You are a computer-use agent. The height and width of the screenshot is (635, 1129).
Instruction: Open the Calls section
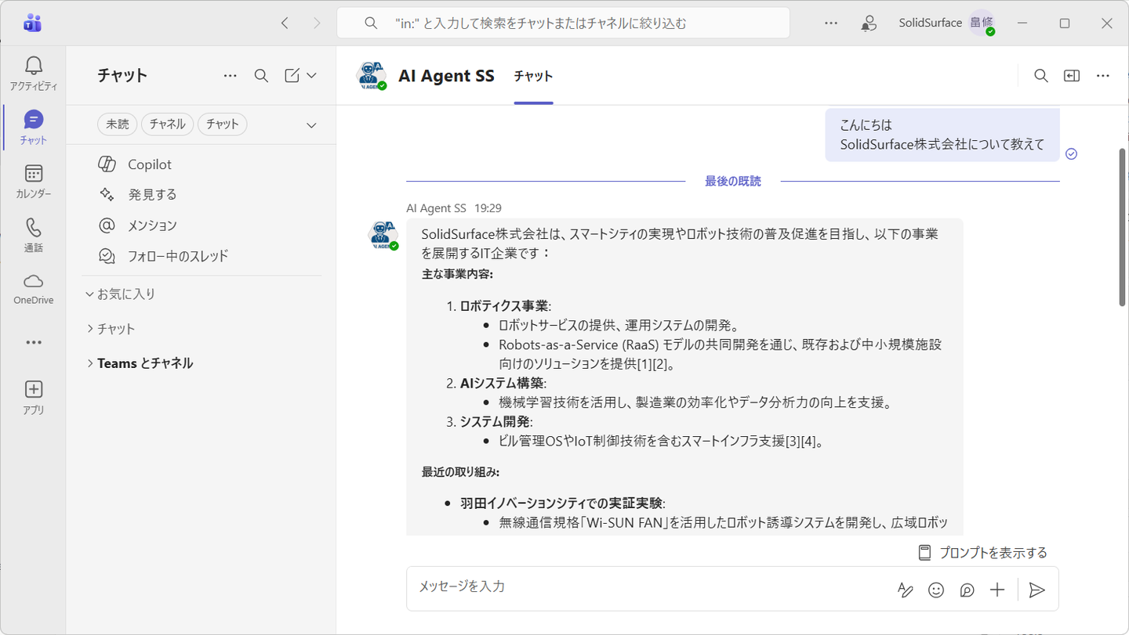tap(33, 235)
